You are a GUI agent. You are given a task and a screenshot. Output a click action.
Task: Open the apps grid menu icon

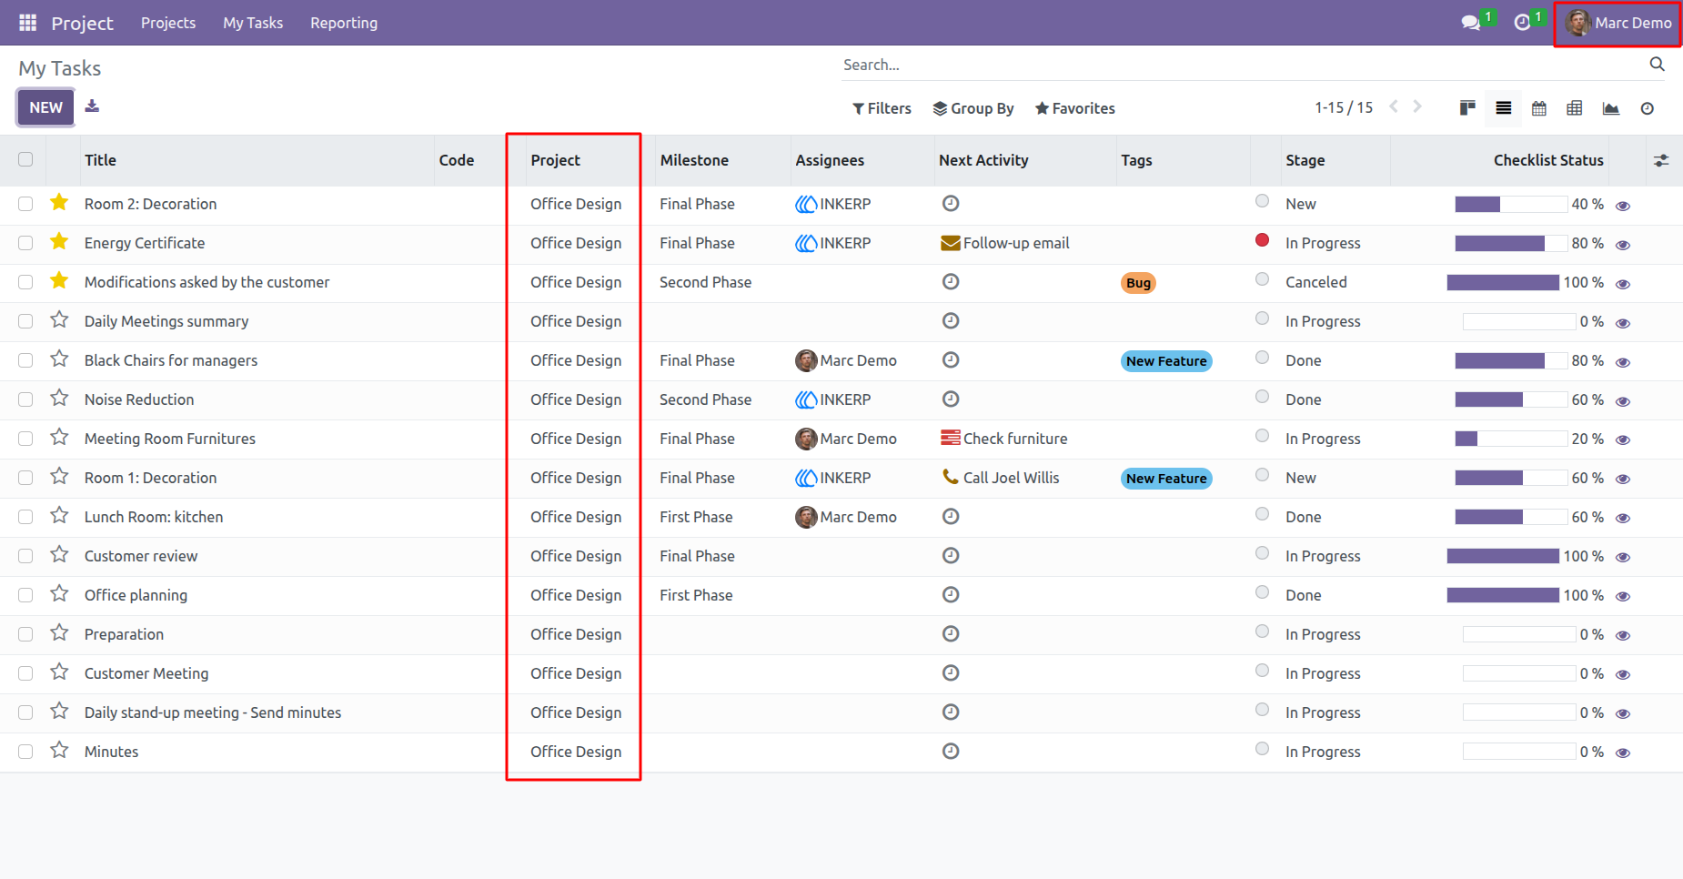(28, 23)
